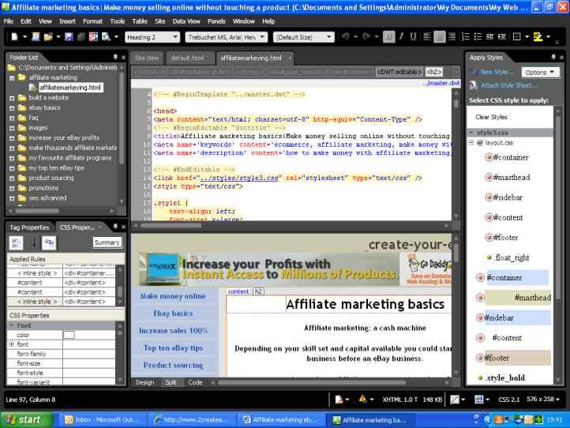Viewport: 570px width, 428px height.
Task: Toggle the Summary button in CSS Properties
Action: coord(107,243)
